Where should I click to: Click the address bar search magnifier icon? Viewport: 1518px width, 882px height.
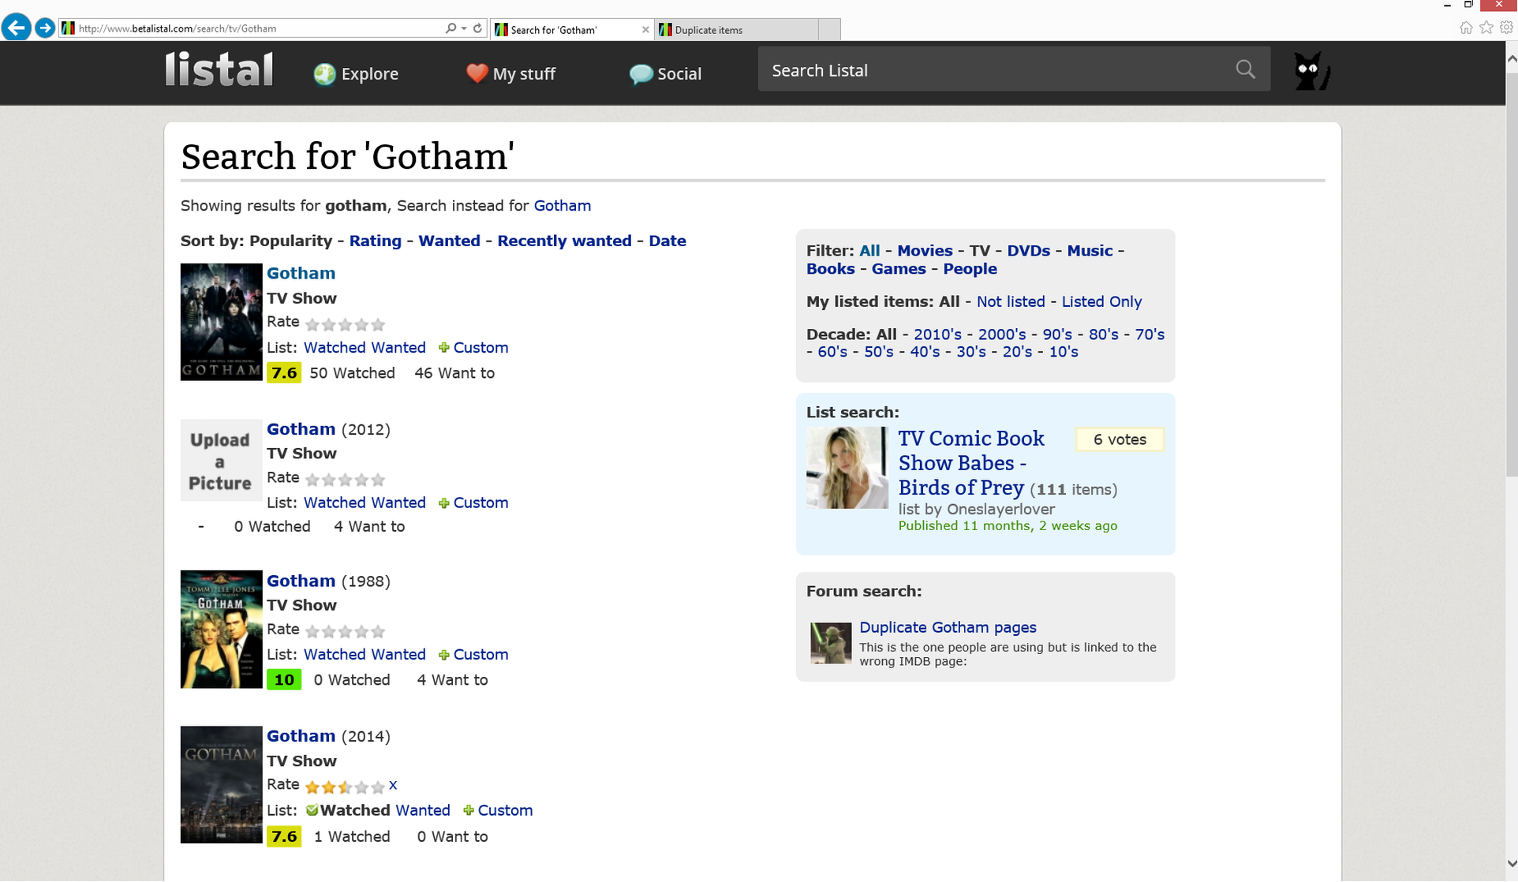(x=451, y=28)
